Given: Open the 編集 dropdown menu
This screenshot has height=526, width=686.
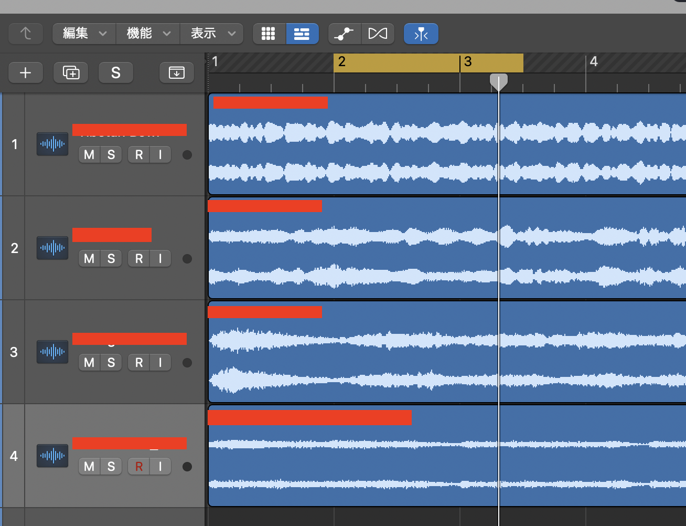Looking at the screenshot, I should click(84, 34).
